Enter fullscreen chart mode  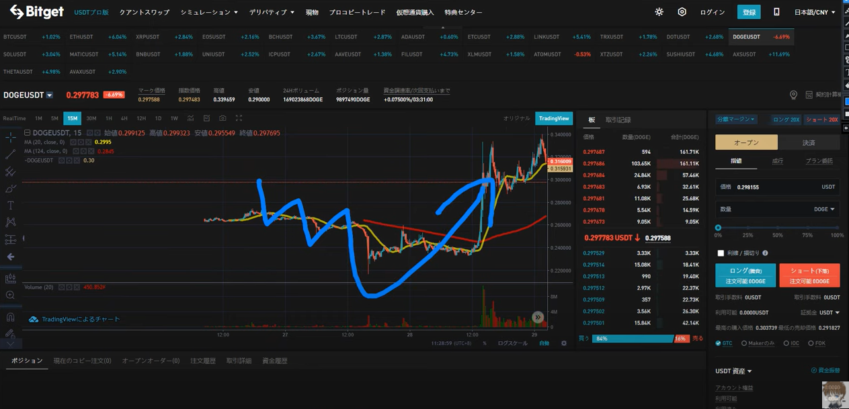coord(239,118)
